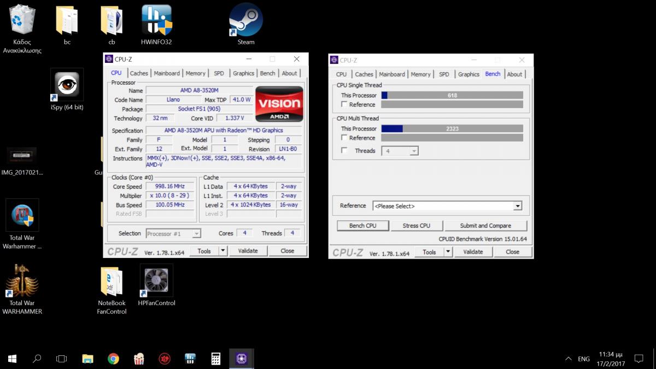Select the Total War WARHAMMER golden emblem shortcut
The width and height of the screenshot is (656, 369).
[x=22, y=289]
